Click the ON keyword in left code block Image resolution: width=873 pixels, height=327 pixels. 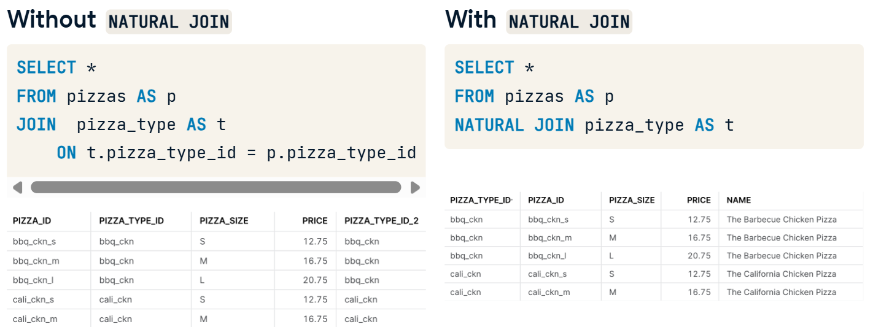coord(66,153)
